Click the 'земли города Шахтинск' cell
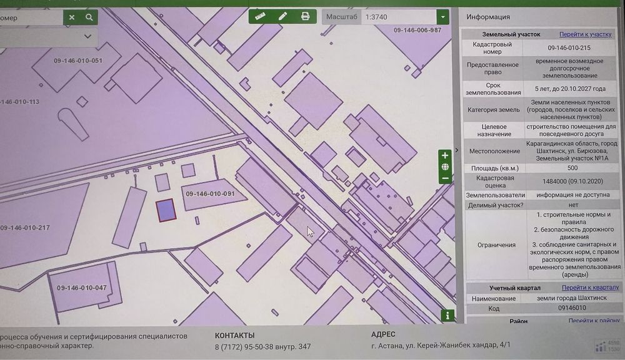The image size is (625, 360). pos(572,298)
